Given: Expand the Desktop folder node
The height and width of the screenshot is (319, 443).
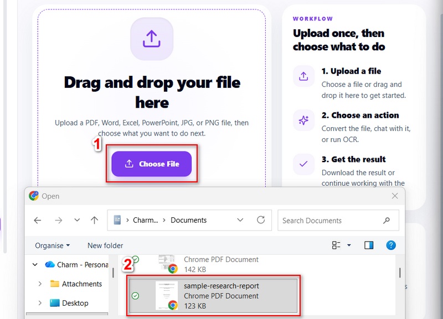Looking at the screenshot, I should [40, 303].
